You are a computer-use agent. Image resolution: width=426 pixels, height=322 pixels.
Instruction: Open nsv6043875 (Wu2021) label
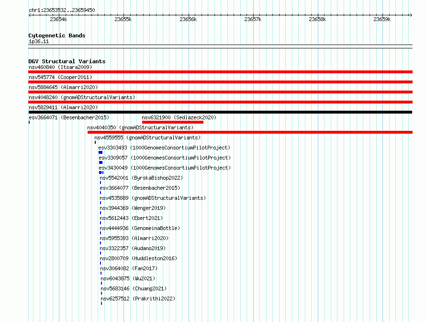click(x=128, y=278)
